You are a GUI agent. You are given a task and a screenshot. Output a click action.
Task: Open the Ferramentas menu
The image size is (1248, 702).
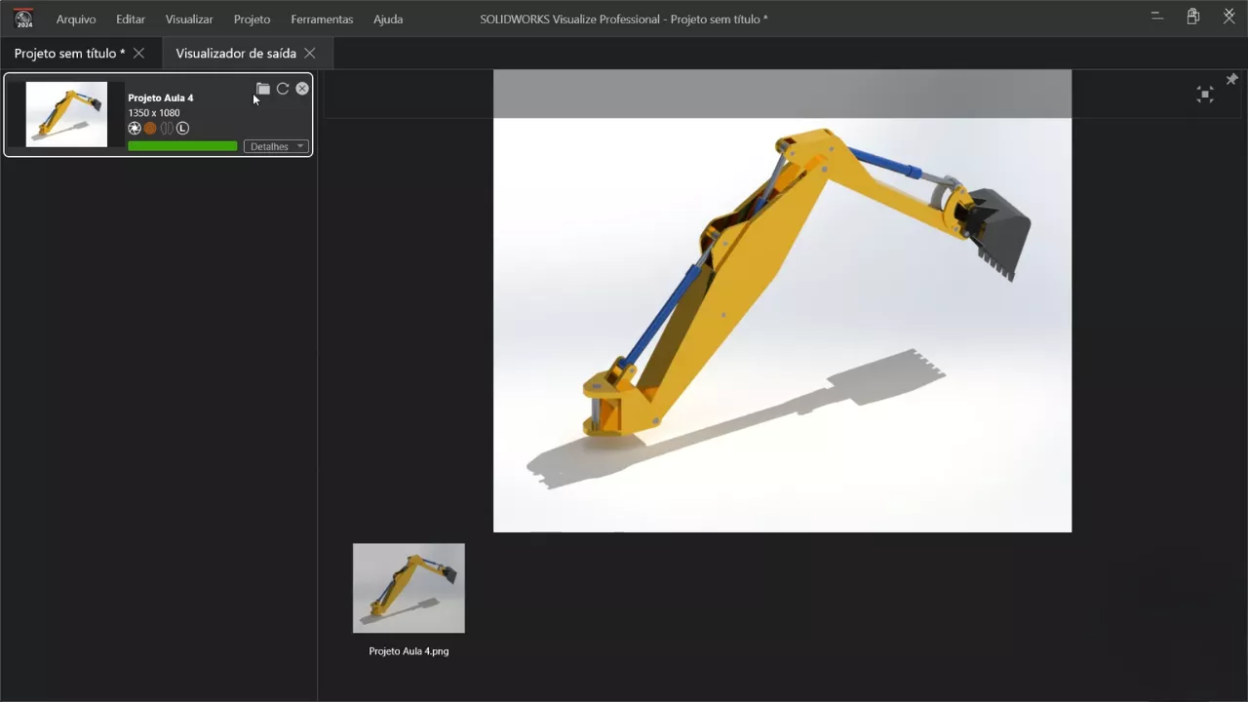coord(322,19)
